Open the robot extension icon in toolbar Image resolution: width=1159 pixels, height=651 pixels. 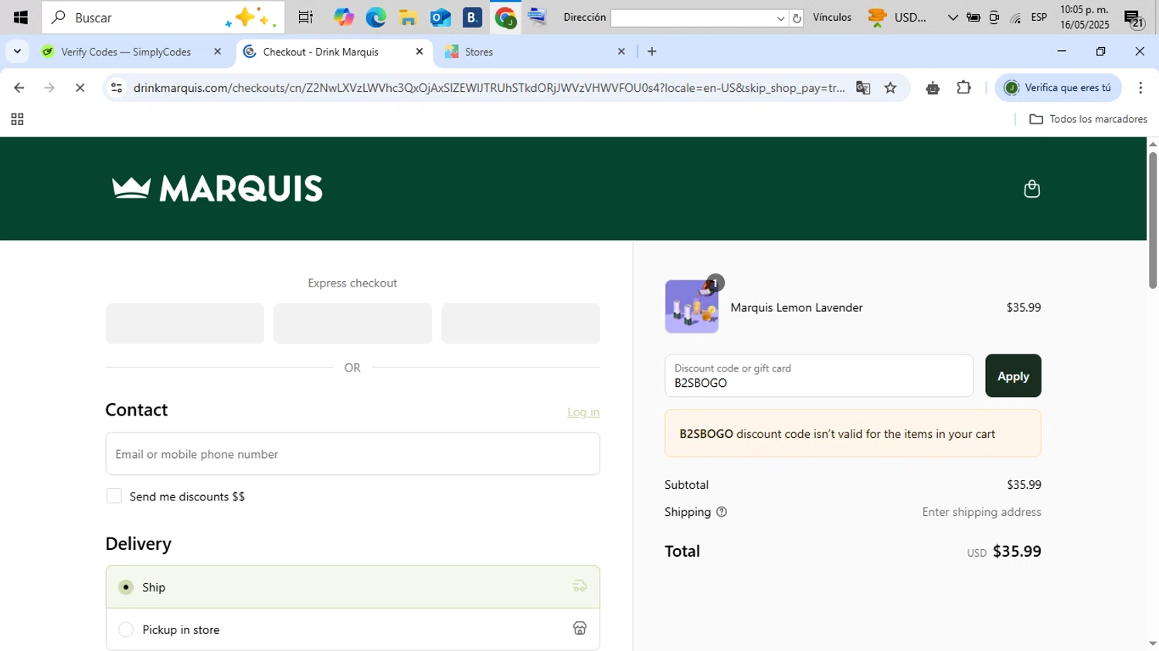tap(933, 88)
